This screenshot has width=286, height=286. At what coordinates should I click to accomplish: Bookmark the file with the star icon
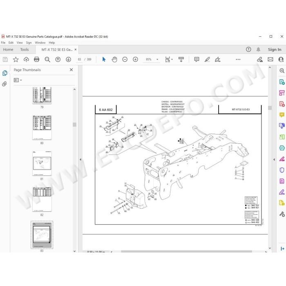pyautogui.click(x=16, y=59)
